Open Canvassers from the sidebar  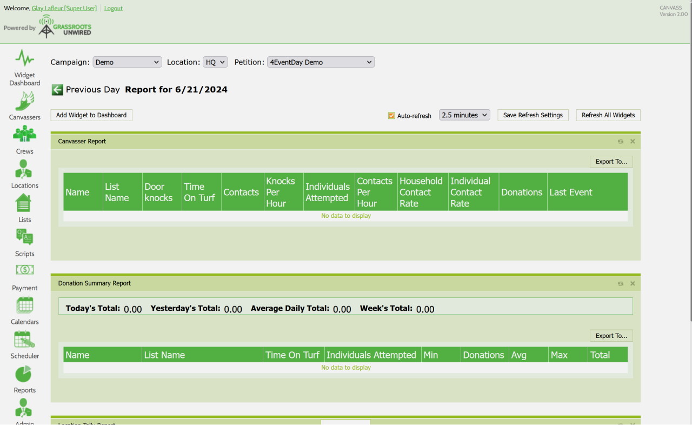[x=24, y=101]
